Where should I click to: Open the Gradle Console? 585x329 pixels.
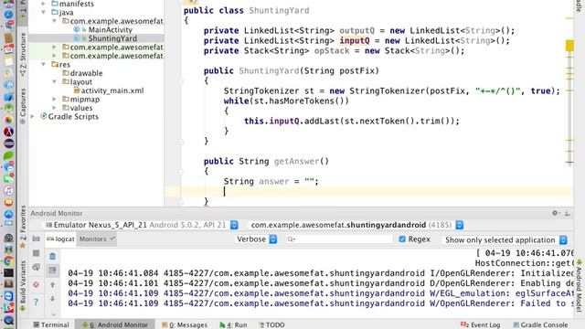pos(540,325)
